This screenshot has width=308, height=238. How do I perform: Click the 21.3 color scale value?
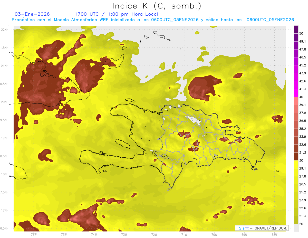point(303,216)
